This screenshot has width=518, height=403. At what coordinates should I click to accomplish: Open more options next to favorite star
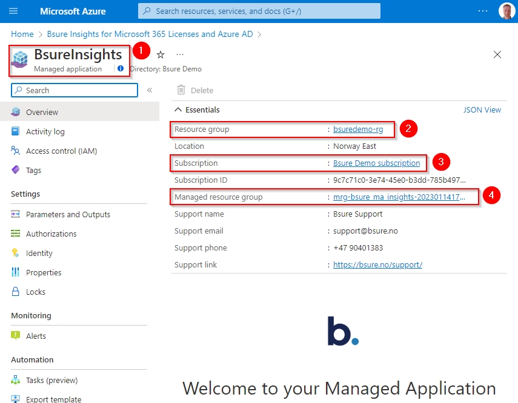click(x=180, y=54)
